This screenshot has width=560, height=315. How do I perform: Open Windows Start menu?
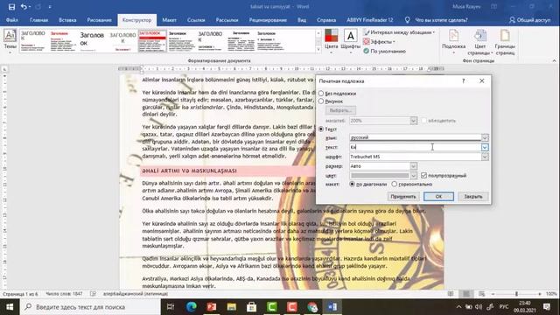10,307
